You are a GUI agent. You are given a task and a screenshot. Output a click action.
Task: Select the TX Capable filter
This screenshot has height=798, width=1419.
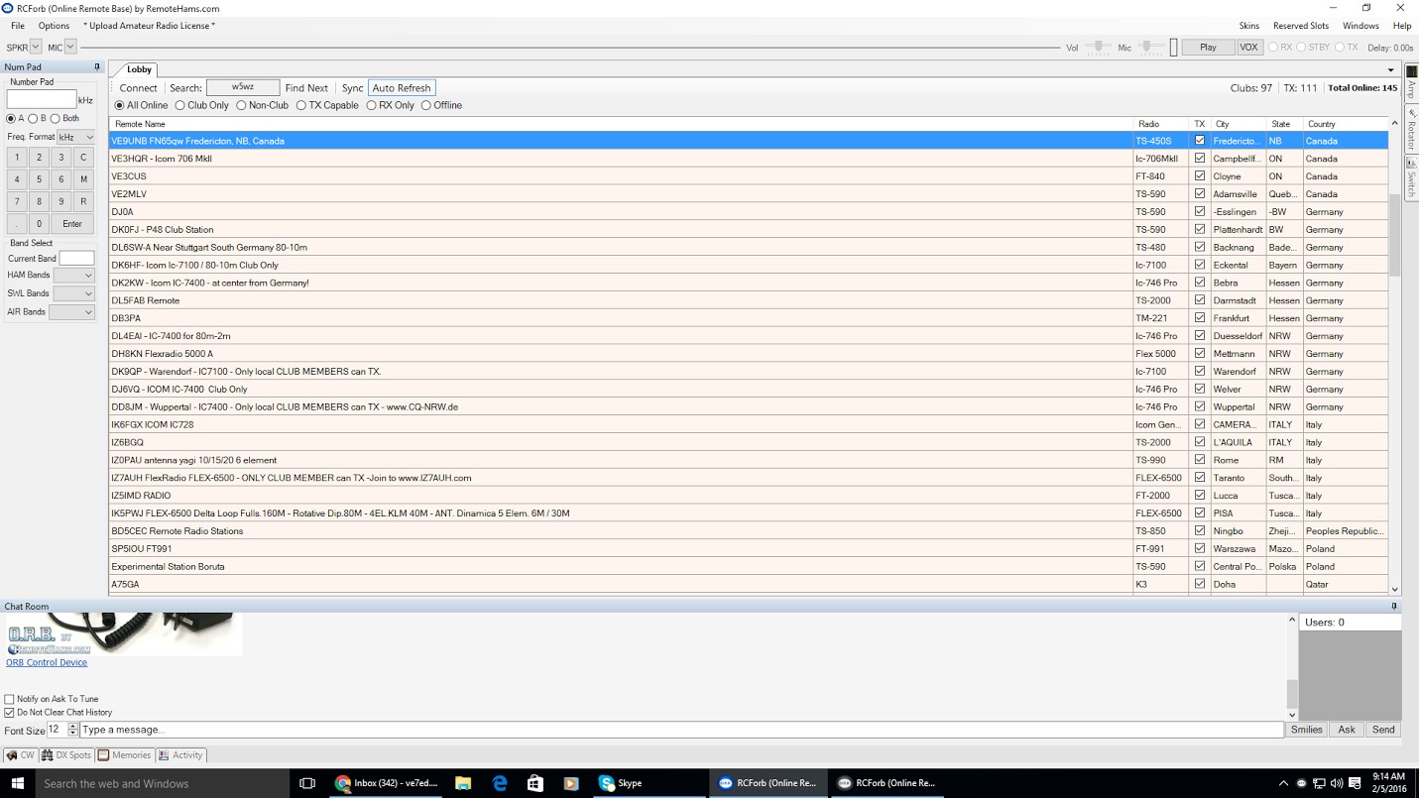pos(327,105)
